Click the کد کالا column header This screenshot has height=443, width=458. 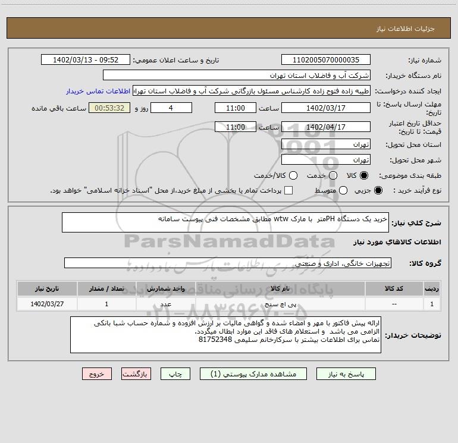[x=394, y=288]
